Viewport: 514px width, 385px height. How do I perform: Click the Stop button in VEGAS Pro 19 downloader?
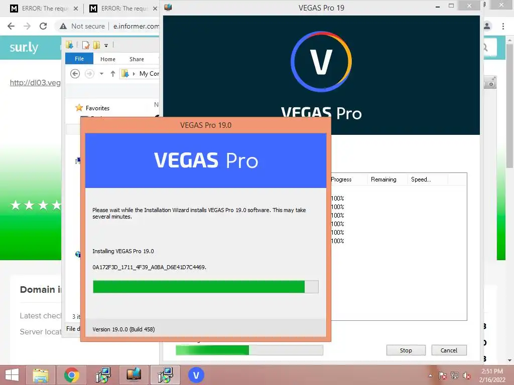406,350
